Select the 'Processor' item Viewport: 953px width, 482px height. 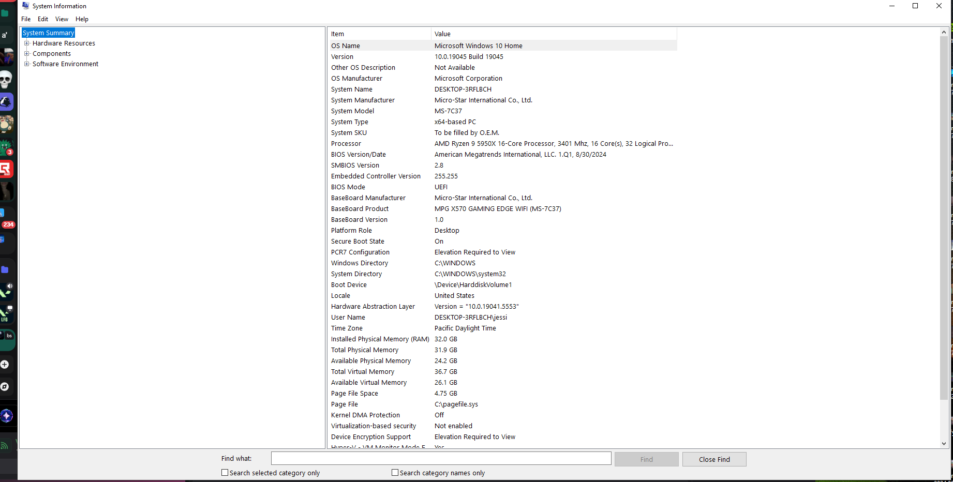[x=346, y=144]
